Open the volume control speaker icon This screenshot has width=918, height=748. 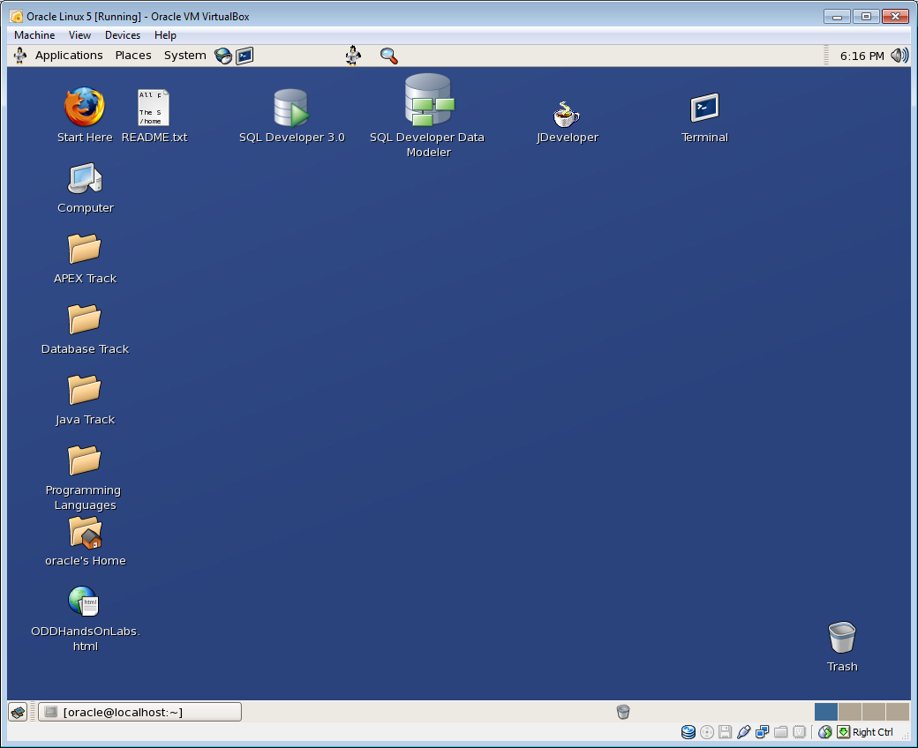tap(899, 56)
